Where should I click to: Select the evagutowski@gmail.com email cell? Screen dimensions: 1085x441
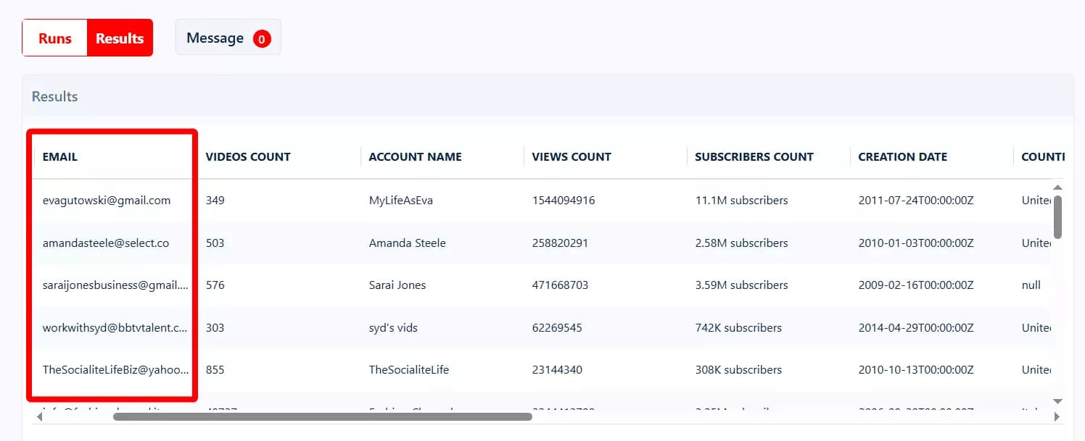(107, 201)
